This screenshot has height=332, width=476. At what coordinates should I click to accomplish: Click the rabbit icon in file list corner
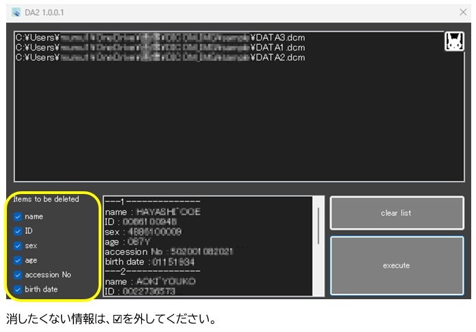[x=453, y=42]
